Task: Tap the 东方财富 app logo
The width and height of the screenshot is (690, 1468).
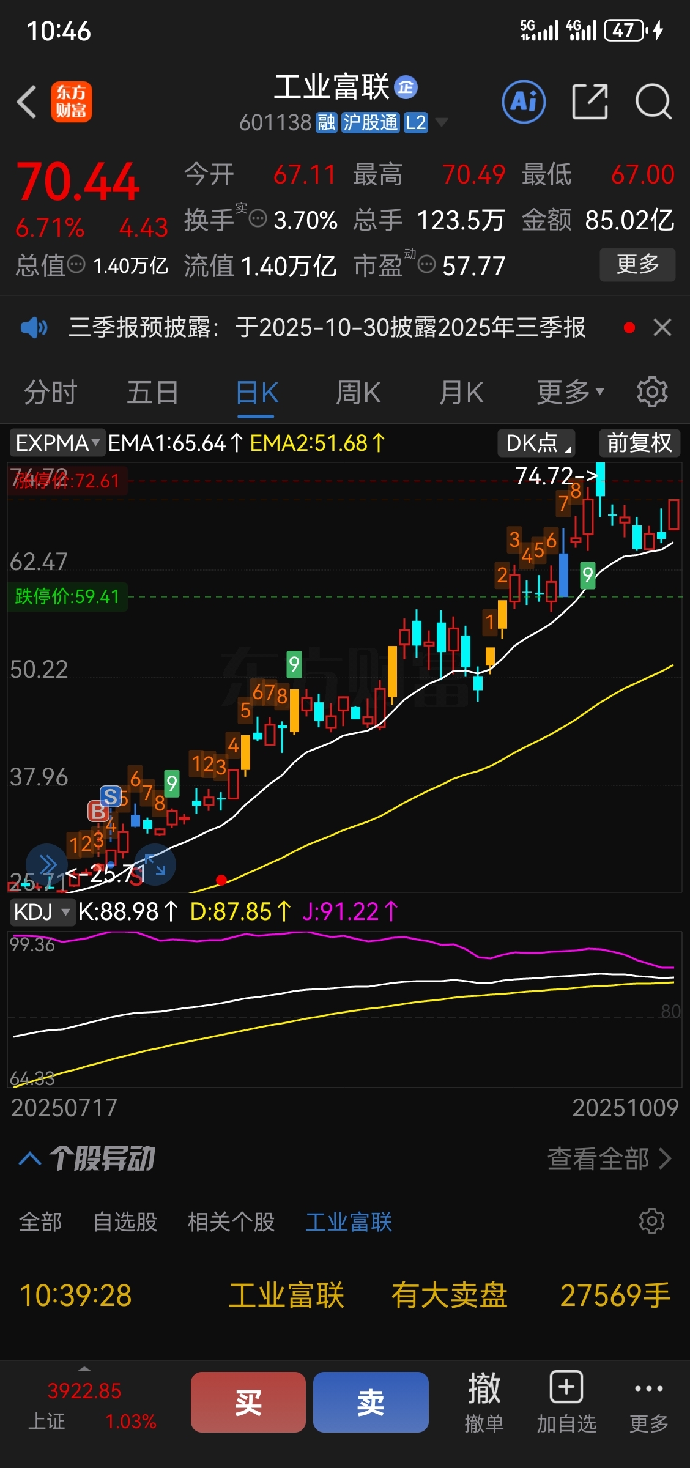Action: [72, 102]
